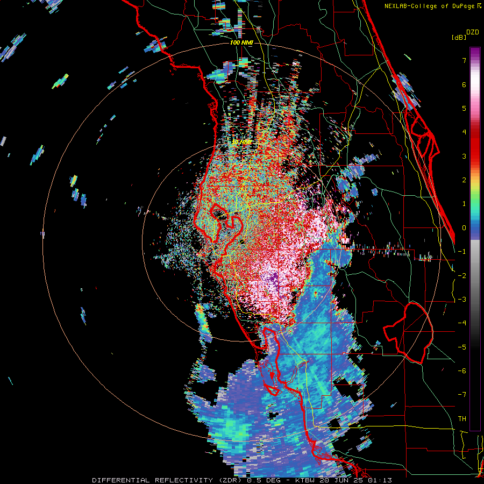Click the 1 value on color scale
Screen dimensions: 484x484
[x=464, y=204]
